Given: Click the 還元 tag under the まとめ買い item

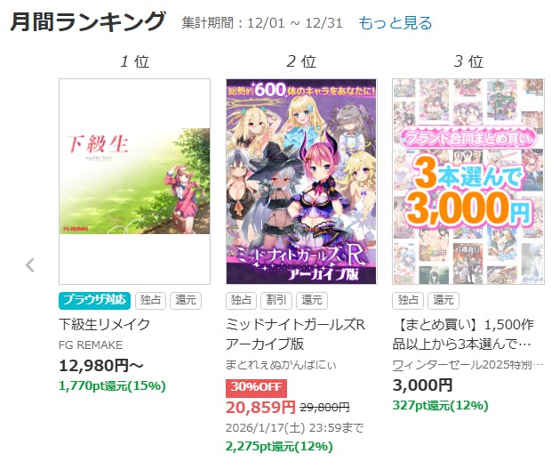Looking at the screenshot, I should (443, 301).
